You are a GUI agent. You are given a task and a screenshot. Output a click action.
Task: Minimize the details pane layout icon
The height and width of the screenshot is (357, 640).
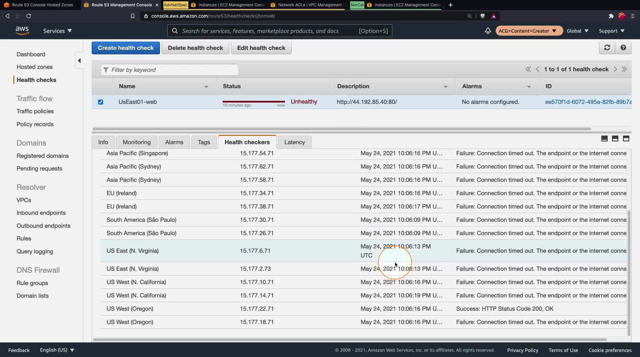(604, 139)
